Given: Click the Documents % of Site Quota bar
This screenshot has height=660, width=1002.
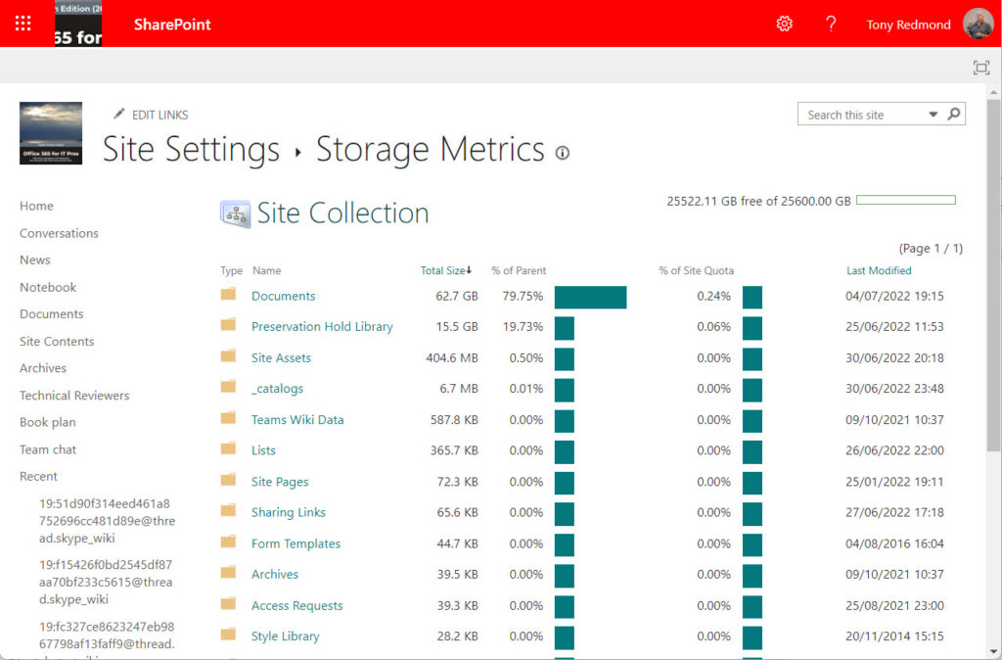Looking at the screenshot, I should tap(752, 298).
